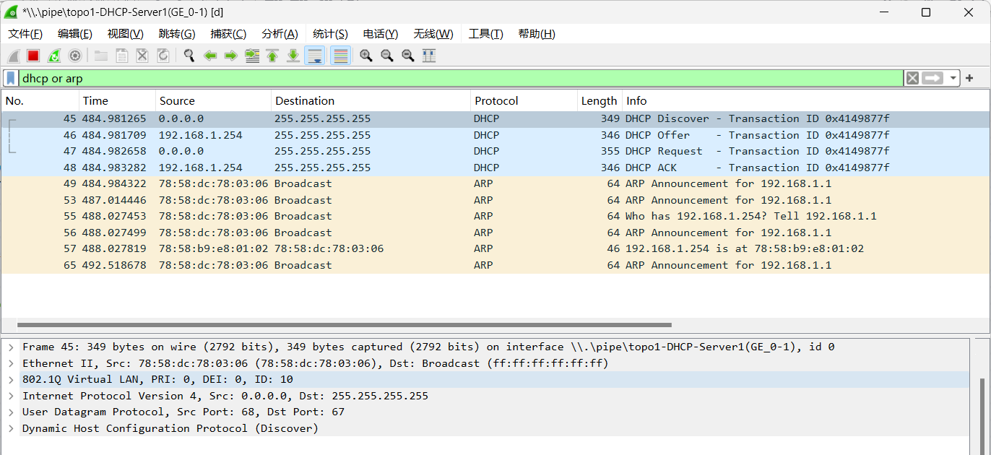
Task: Expand the User Datagram Protocol row
Action: 12,412
